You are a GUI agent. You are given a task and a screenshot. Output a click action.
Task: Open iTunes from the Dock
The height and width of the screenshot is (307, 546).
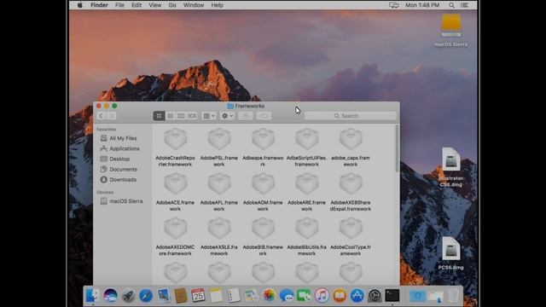tap(322, 296)
